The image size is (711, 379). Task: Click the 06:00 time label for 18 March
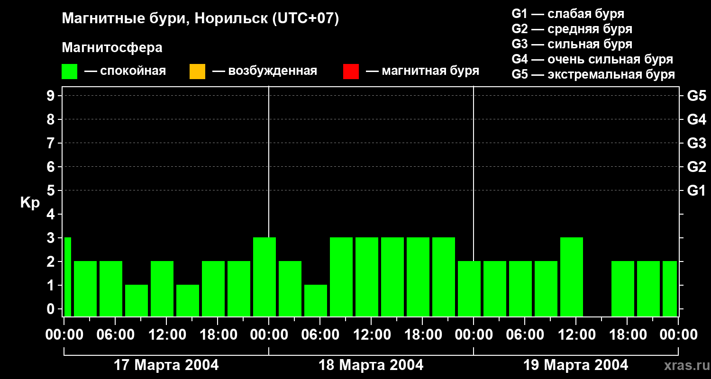[x=320, y=334]
